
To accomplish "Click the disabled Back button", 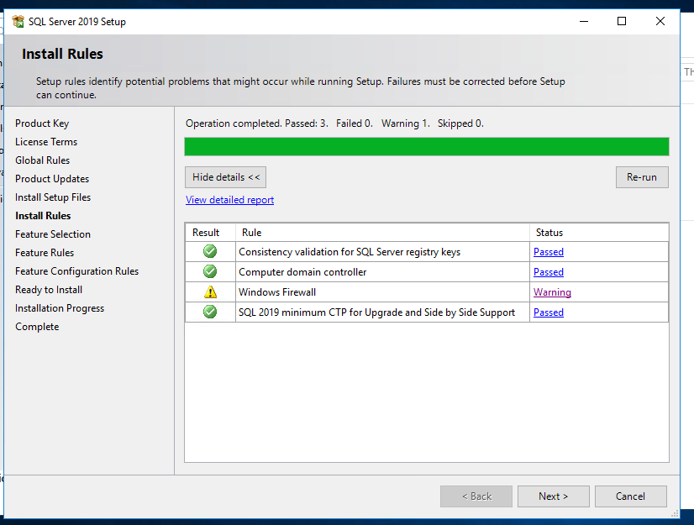I will point(476,496).
